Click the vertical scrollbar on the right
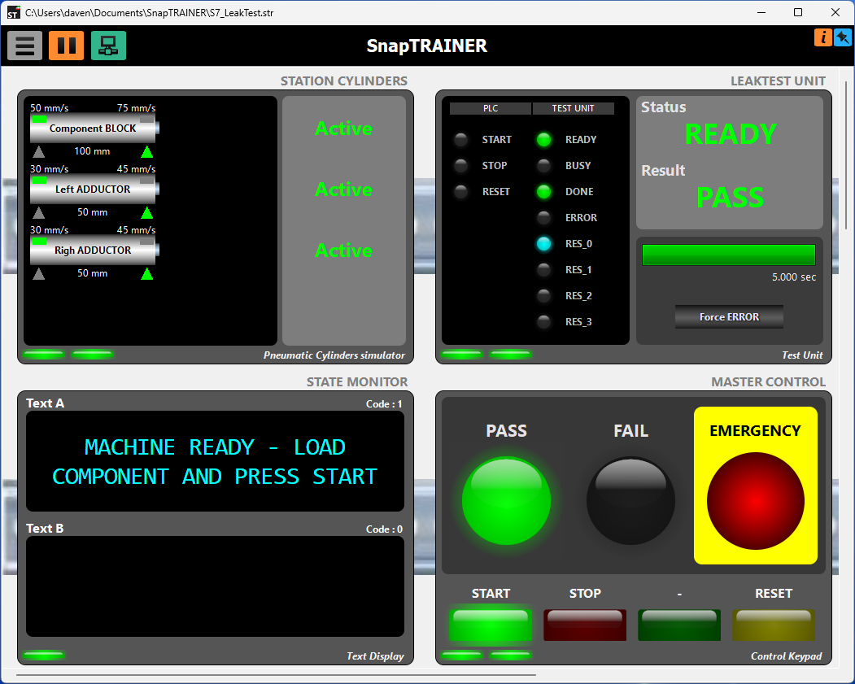 point(846,155)
